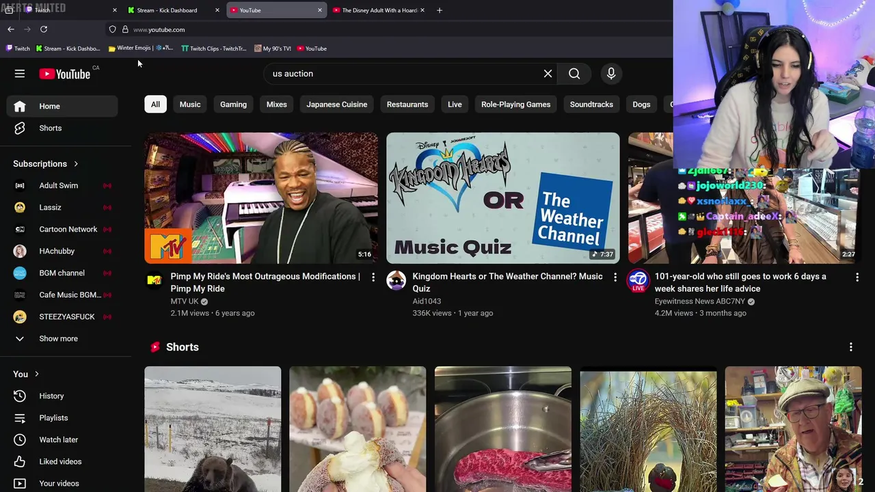
Task: Open the My 90's TV! bookmark
Action: pyautogui.click(x=272, y=49)
